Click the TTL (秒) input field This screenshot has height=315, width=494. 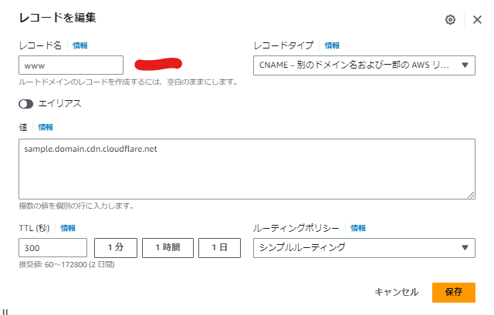pyautogui.click(x=53, y=248)
